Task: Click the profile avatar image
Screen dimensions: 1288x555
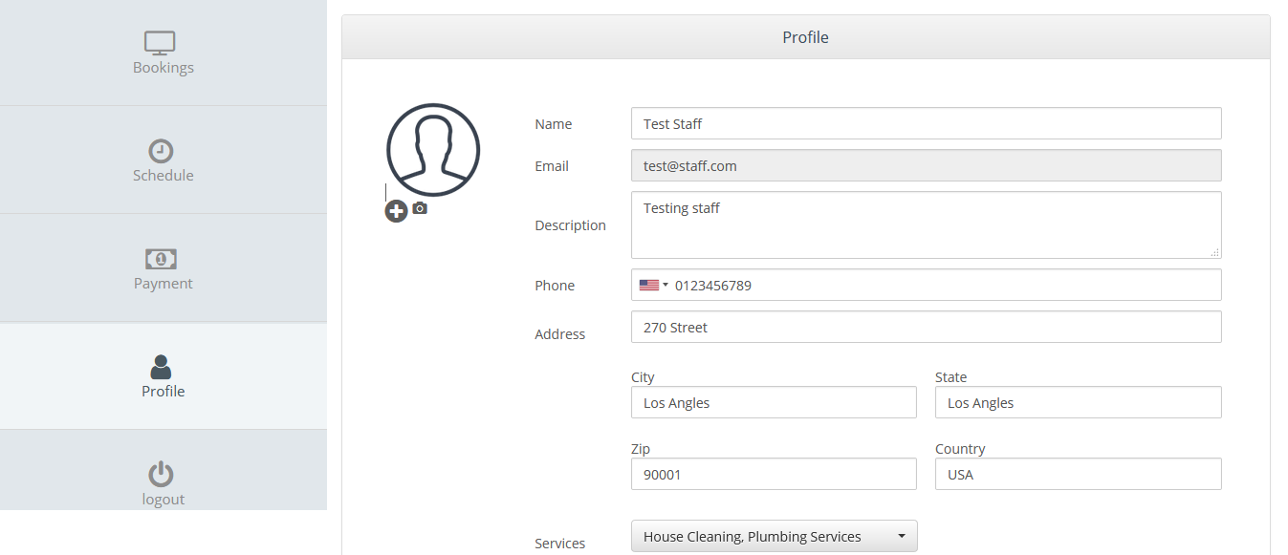Action: tap(433, 150)
